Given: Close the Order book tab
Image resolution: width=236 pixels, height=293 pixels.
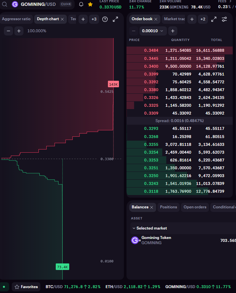Looking at the screenshot, I should pyautogui.click(x=156, y=19).
